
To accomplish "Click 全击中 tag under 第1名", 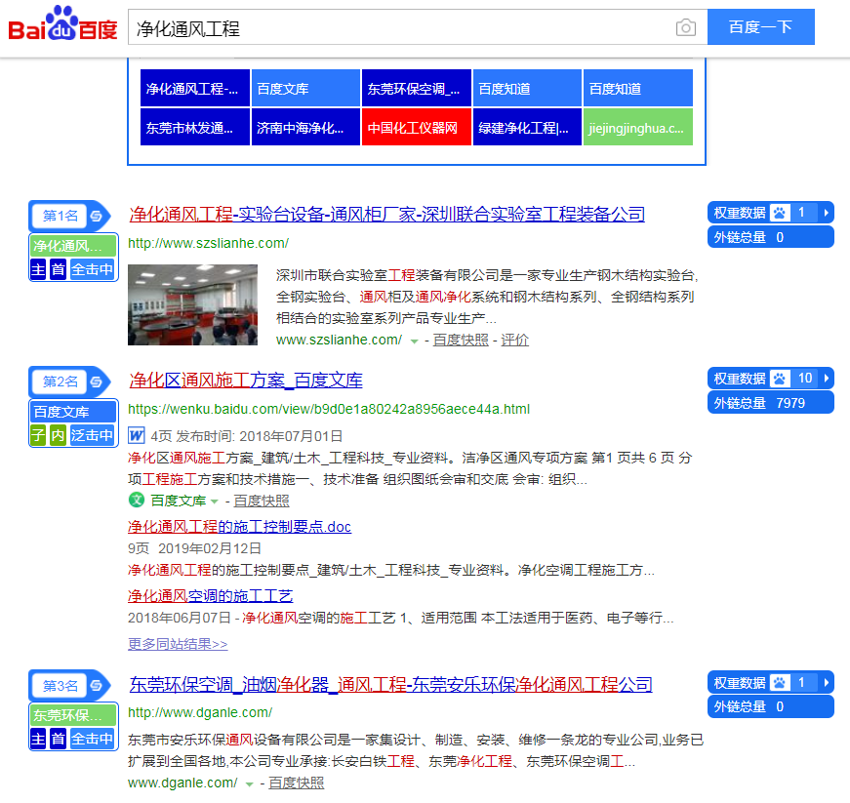I will click(x=92, y=269).
